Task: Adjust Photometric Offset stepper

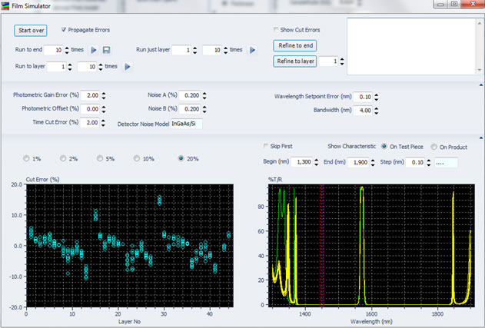Action: [104, 109]
